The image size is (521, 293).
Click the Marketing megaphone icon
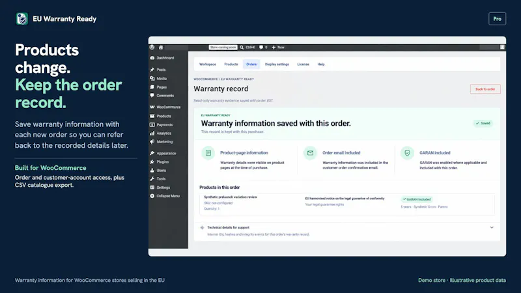pyautogui.click(x=152, y=141)
